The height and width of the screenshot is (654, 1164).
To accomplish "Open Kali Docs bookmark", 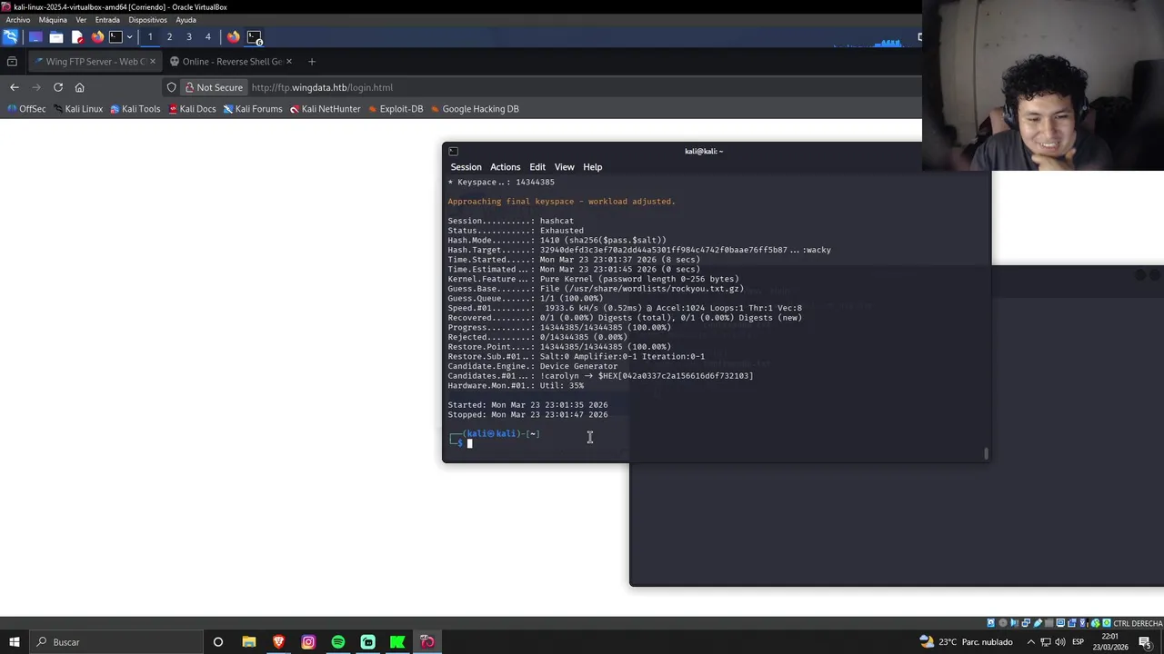I will point(192,109).
